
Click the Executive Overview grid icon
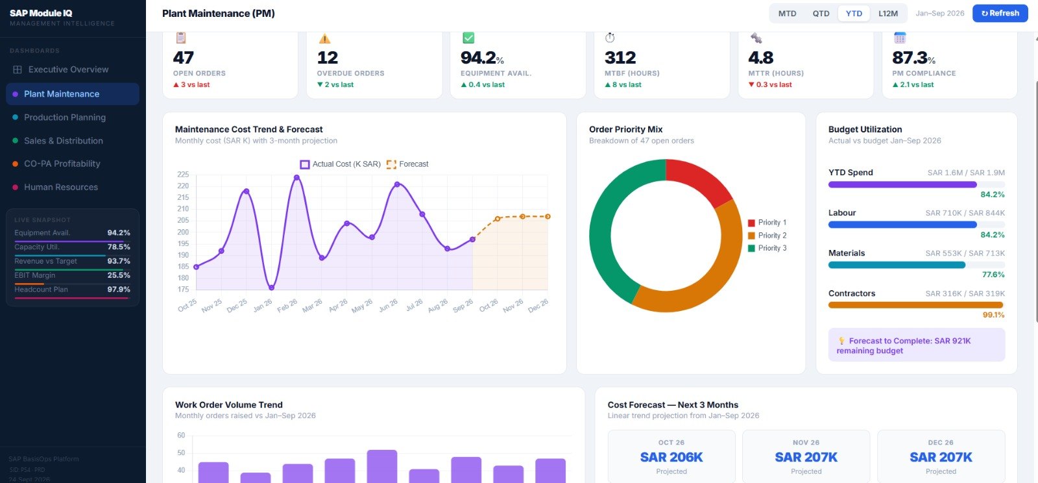tap(18, 69)
